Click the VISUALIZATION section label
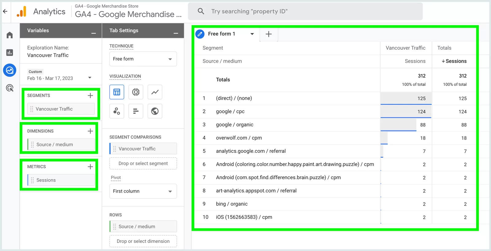This screenshot has height=251, width=491. [x=125, y=76]
